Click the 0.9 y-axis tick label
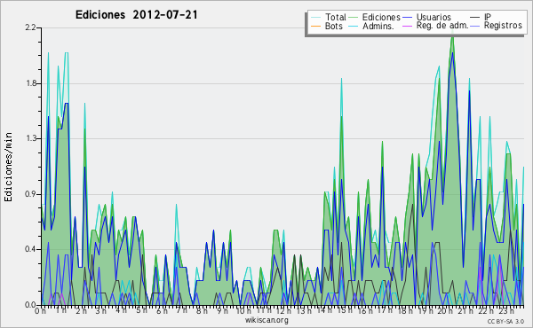The width and height of the screenshot is (533, 328). click(30, 194)
